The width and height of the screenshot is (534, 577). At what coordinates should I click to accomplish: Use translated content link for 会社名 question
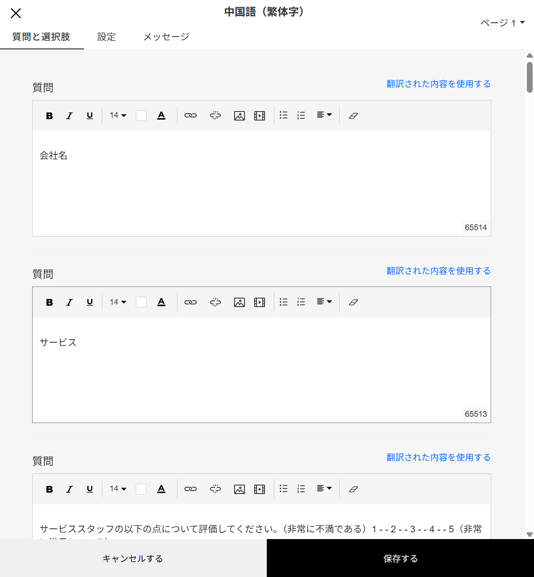[x=438, y=84]
